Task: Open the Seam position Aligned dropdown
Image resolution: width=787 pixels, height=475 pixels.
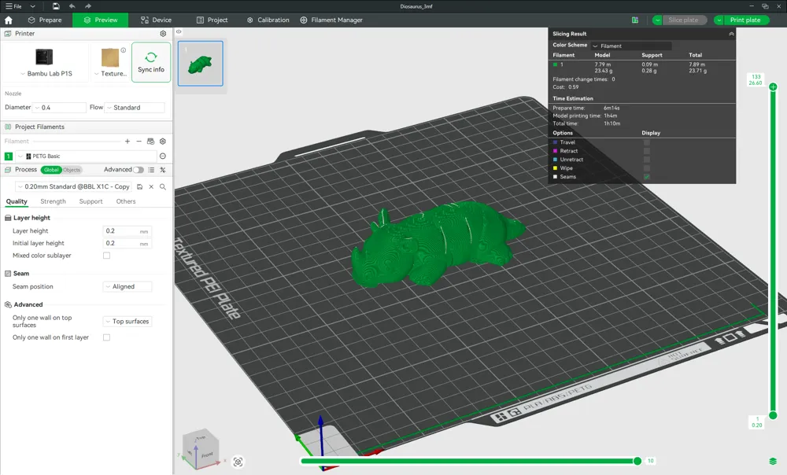Action: (127, 286)
